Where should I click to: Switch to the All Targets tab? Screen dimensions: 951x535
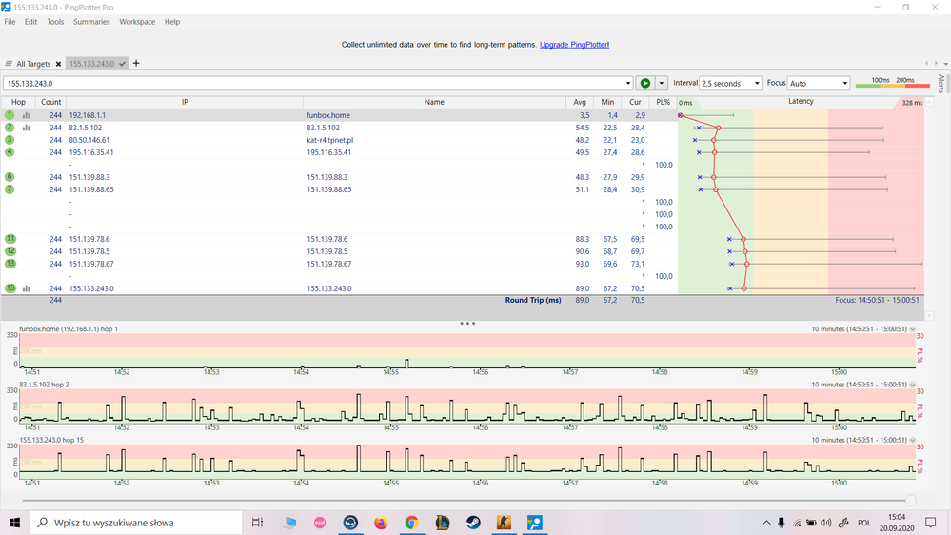pos(33,64)
